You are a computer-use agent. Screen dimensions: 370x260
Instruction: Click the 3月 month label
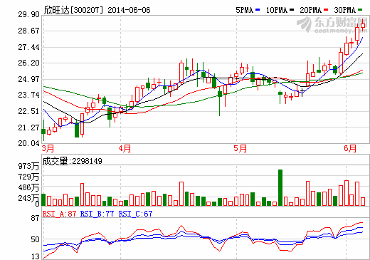click(48, 148)
